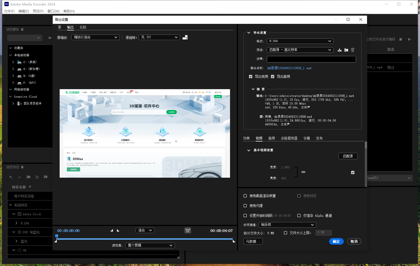Uncheck the Export Audio (导出音频) checkbox
The height and width of the screenshot is (266, 420).
[x=273, y=77]
